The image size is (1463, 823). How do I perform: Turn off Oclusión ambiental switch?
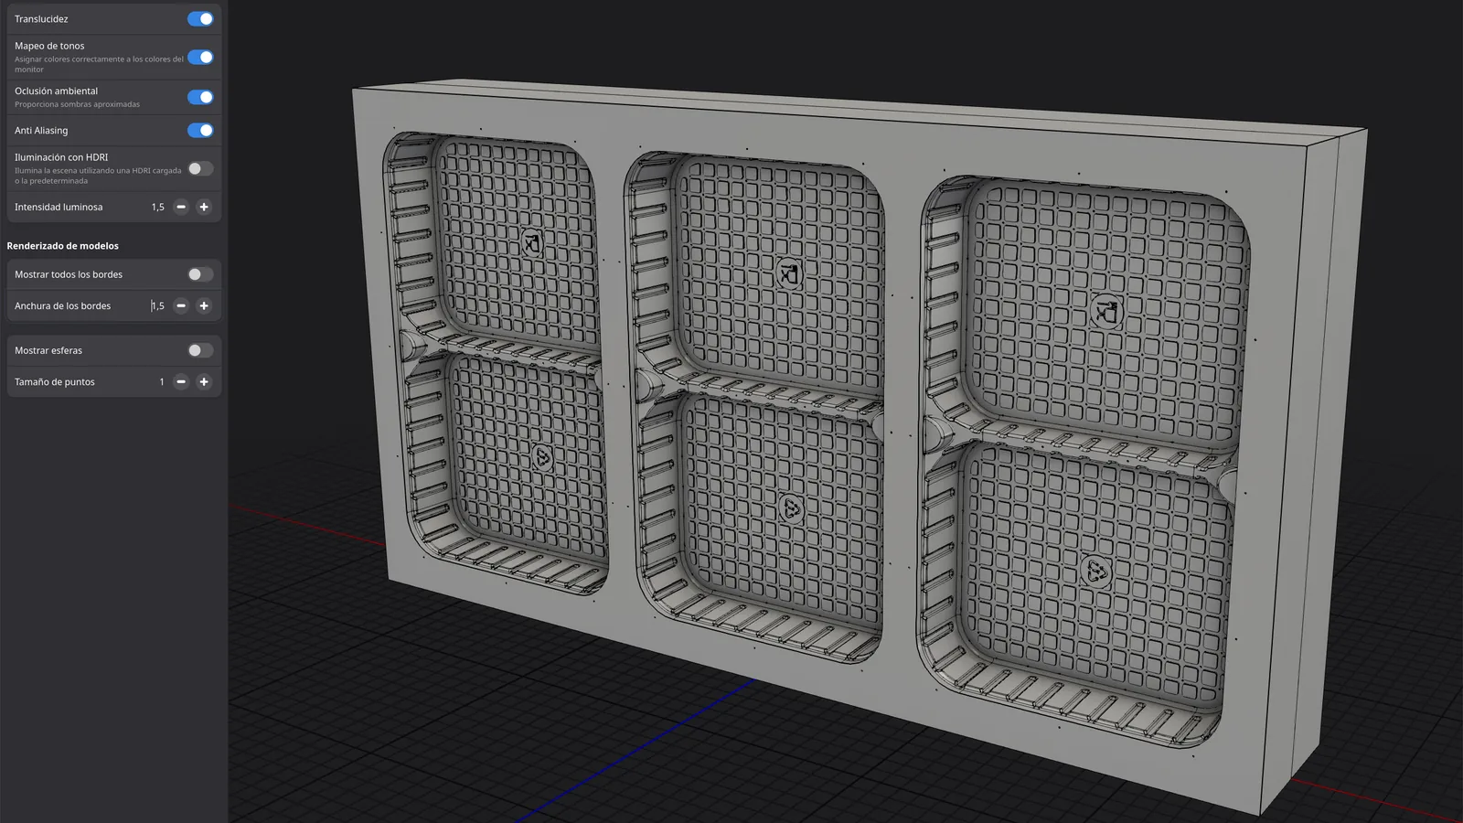(x=200, y=97)
